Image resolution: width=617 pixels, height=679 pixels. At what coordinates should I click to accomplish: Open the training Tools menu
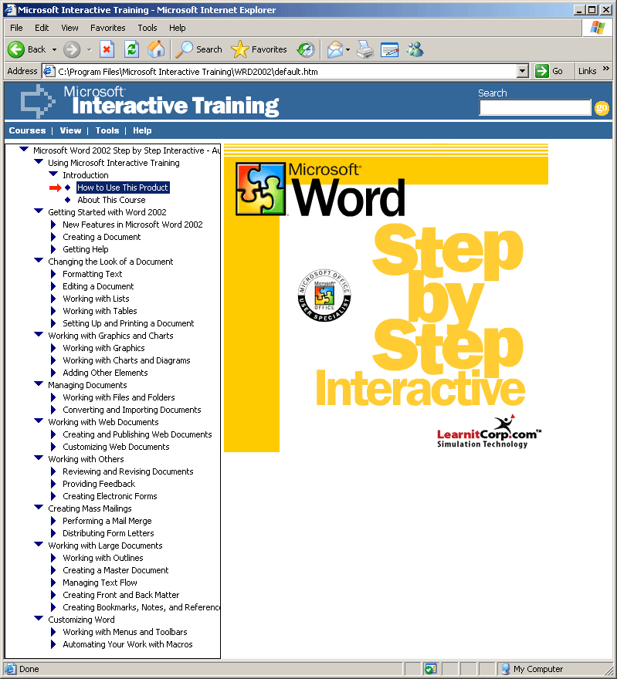[x=107, y=130]
